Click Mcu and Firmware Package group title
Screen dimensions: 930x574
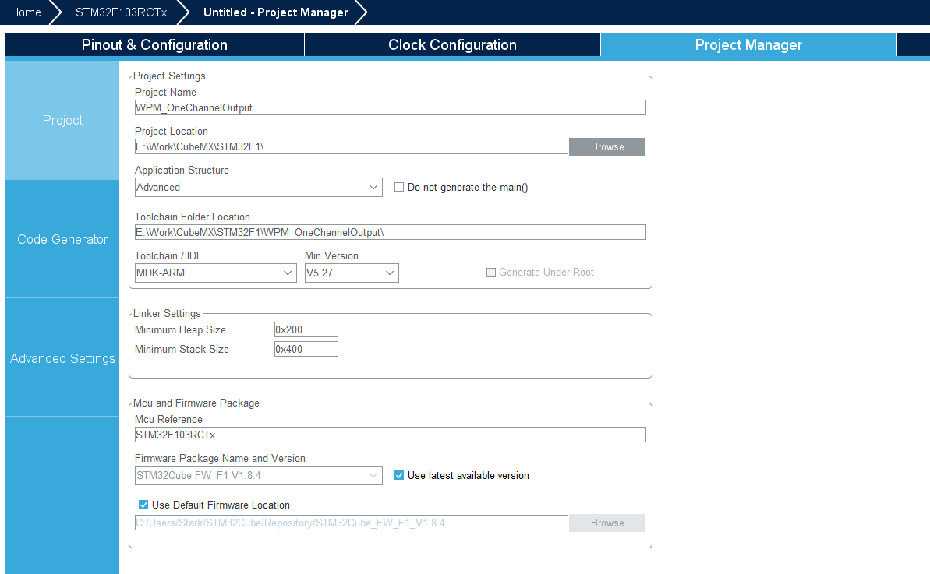pos(196,403)
